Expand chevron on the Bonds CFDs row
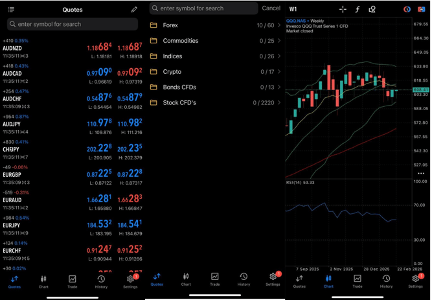The image size is (432, 300). [x=279, y=87]
